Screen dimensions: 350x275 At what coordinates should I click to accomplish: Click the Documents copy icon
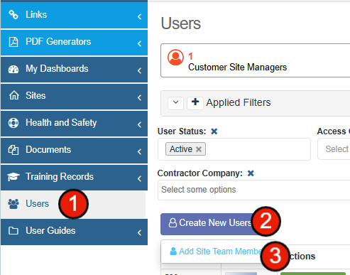[x=13, y=150]
